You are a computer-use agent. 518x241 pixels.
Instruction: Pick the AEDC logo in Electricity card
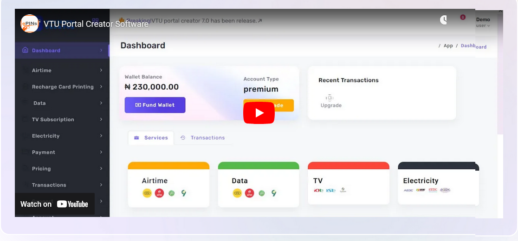click(408, 190)
